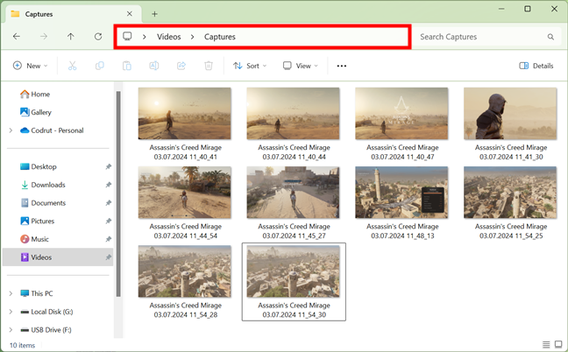568x352 pixels.
Task: Open Documents in the navigation pane
Action: tap(43, 203)
